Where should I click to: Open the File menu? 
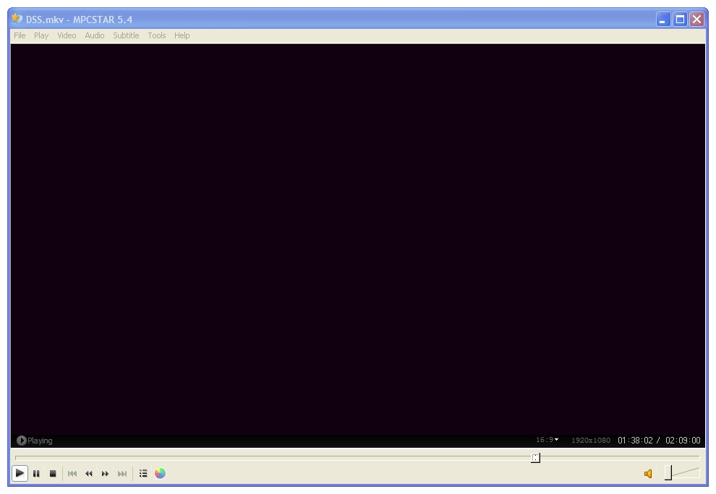pyautogui.click(x=20, y=35)
